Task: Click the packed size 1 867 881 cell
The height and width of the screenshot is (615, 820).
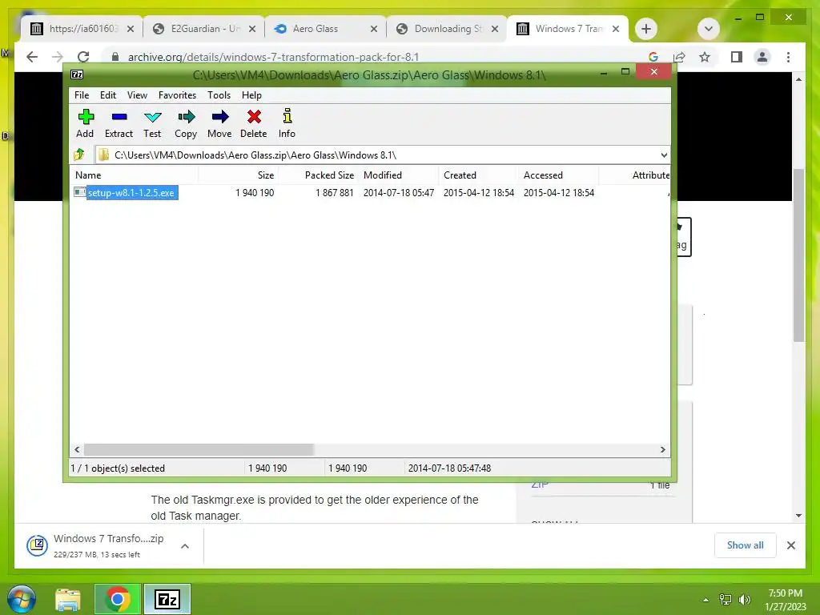Action: click(x=335, y=192)
